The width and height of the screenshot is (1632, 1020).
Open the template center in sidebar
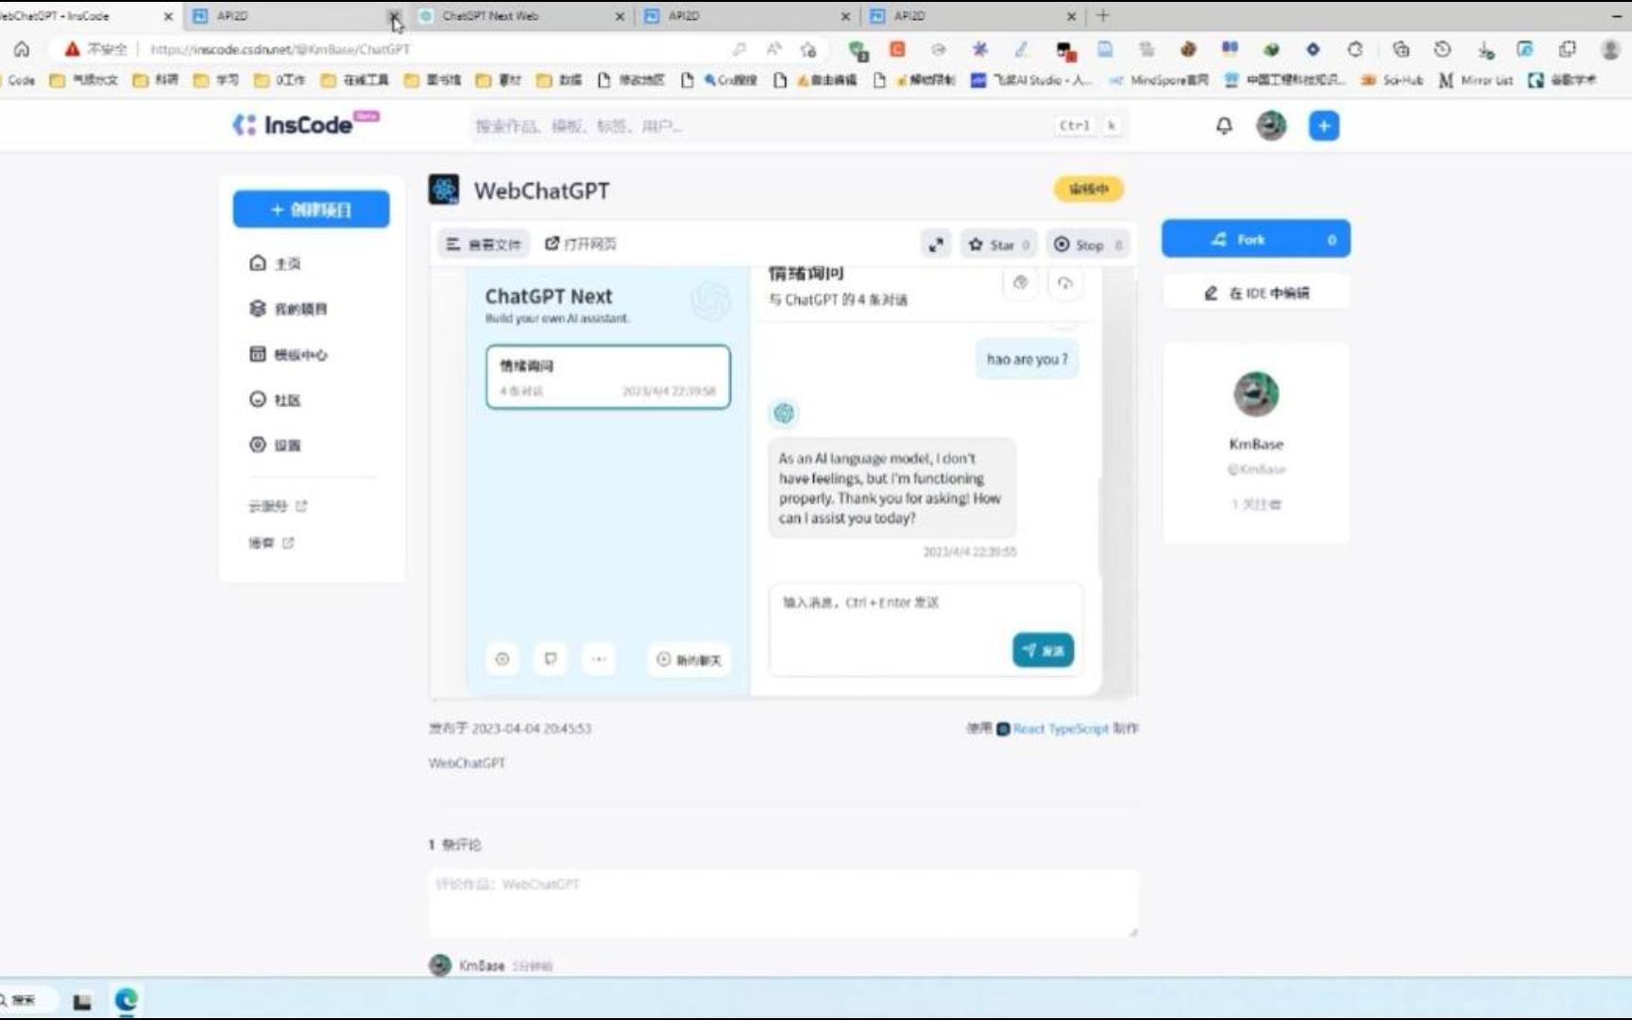tap(288, 354)
